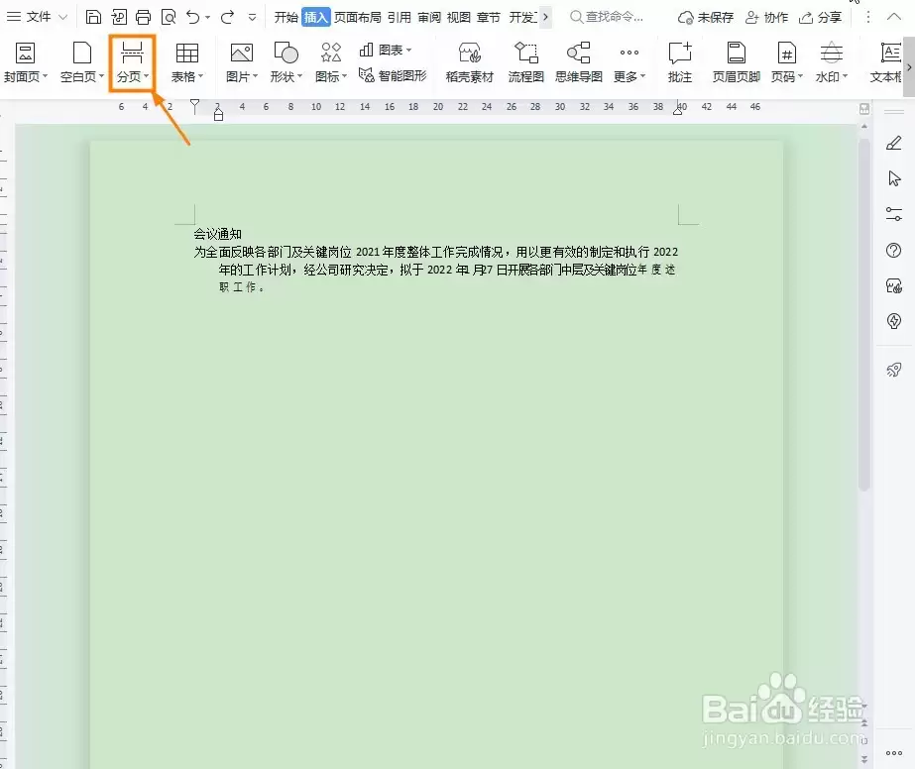Click the print icon in quick toolbar
This screenshot has width=915, height=769.
click(x=143, y=17)
